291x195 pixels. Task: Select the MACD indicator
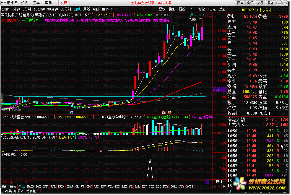pyautogui.click(x=30, y=186)
